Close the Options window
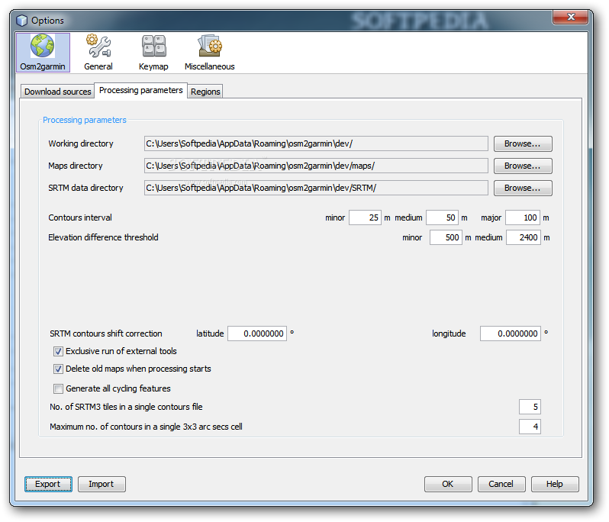The image size is (609, 522). tap(570, 17)
